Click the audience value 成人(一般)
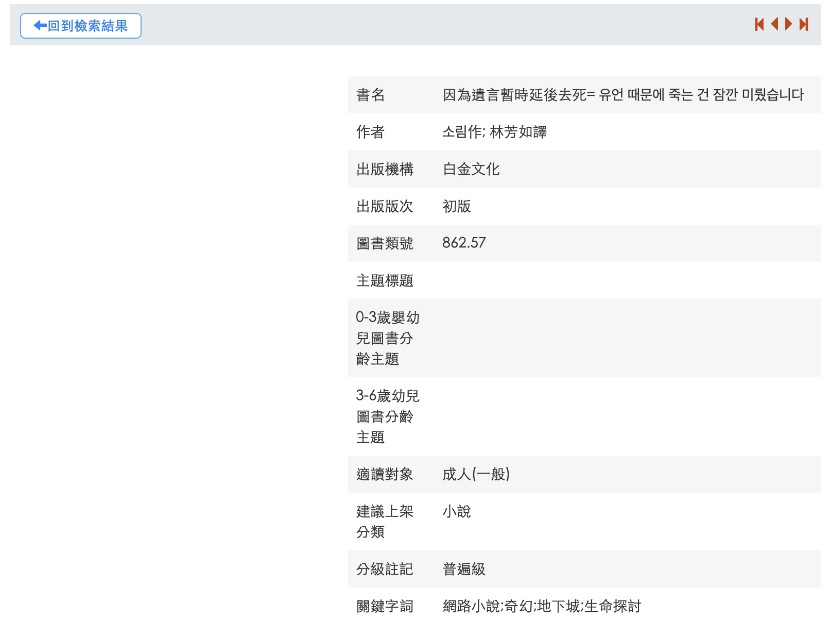The image size is (831, 636). 476,474
